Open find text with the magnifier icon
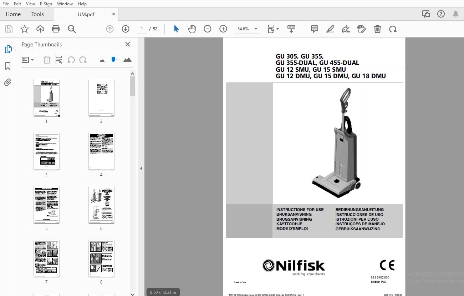 click(x=72, y=29)
